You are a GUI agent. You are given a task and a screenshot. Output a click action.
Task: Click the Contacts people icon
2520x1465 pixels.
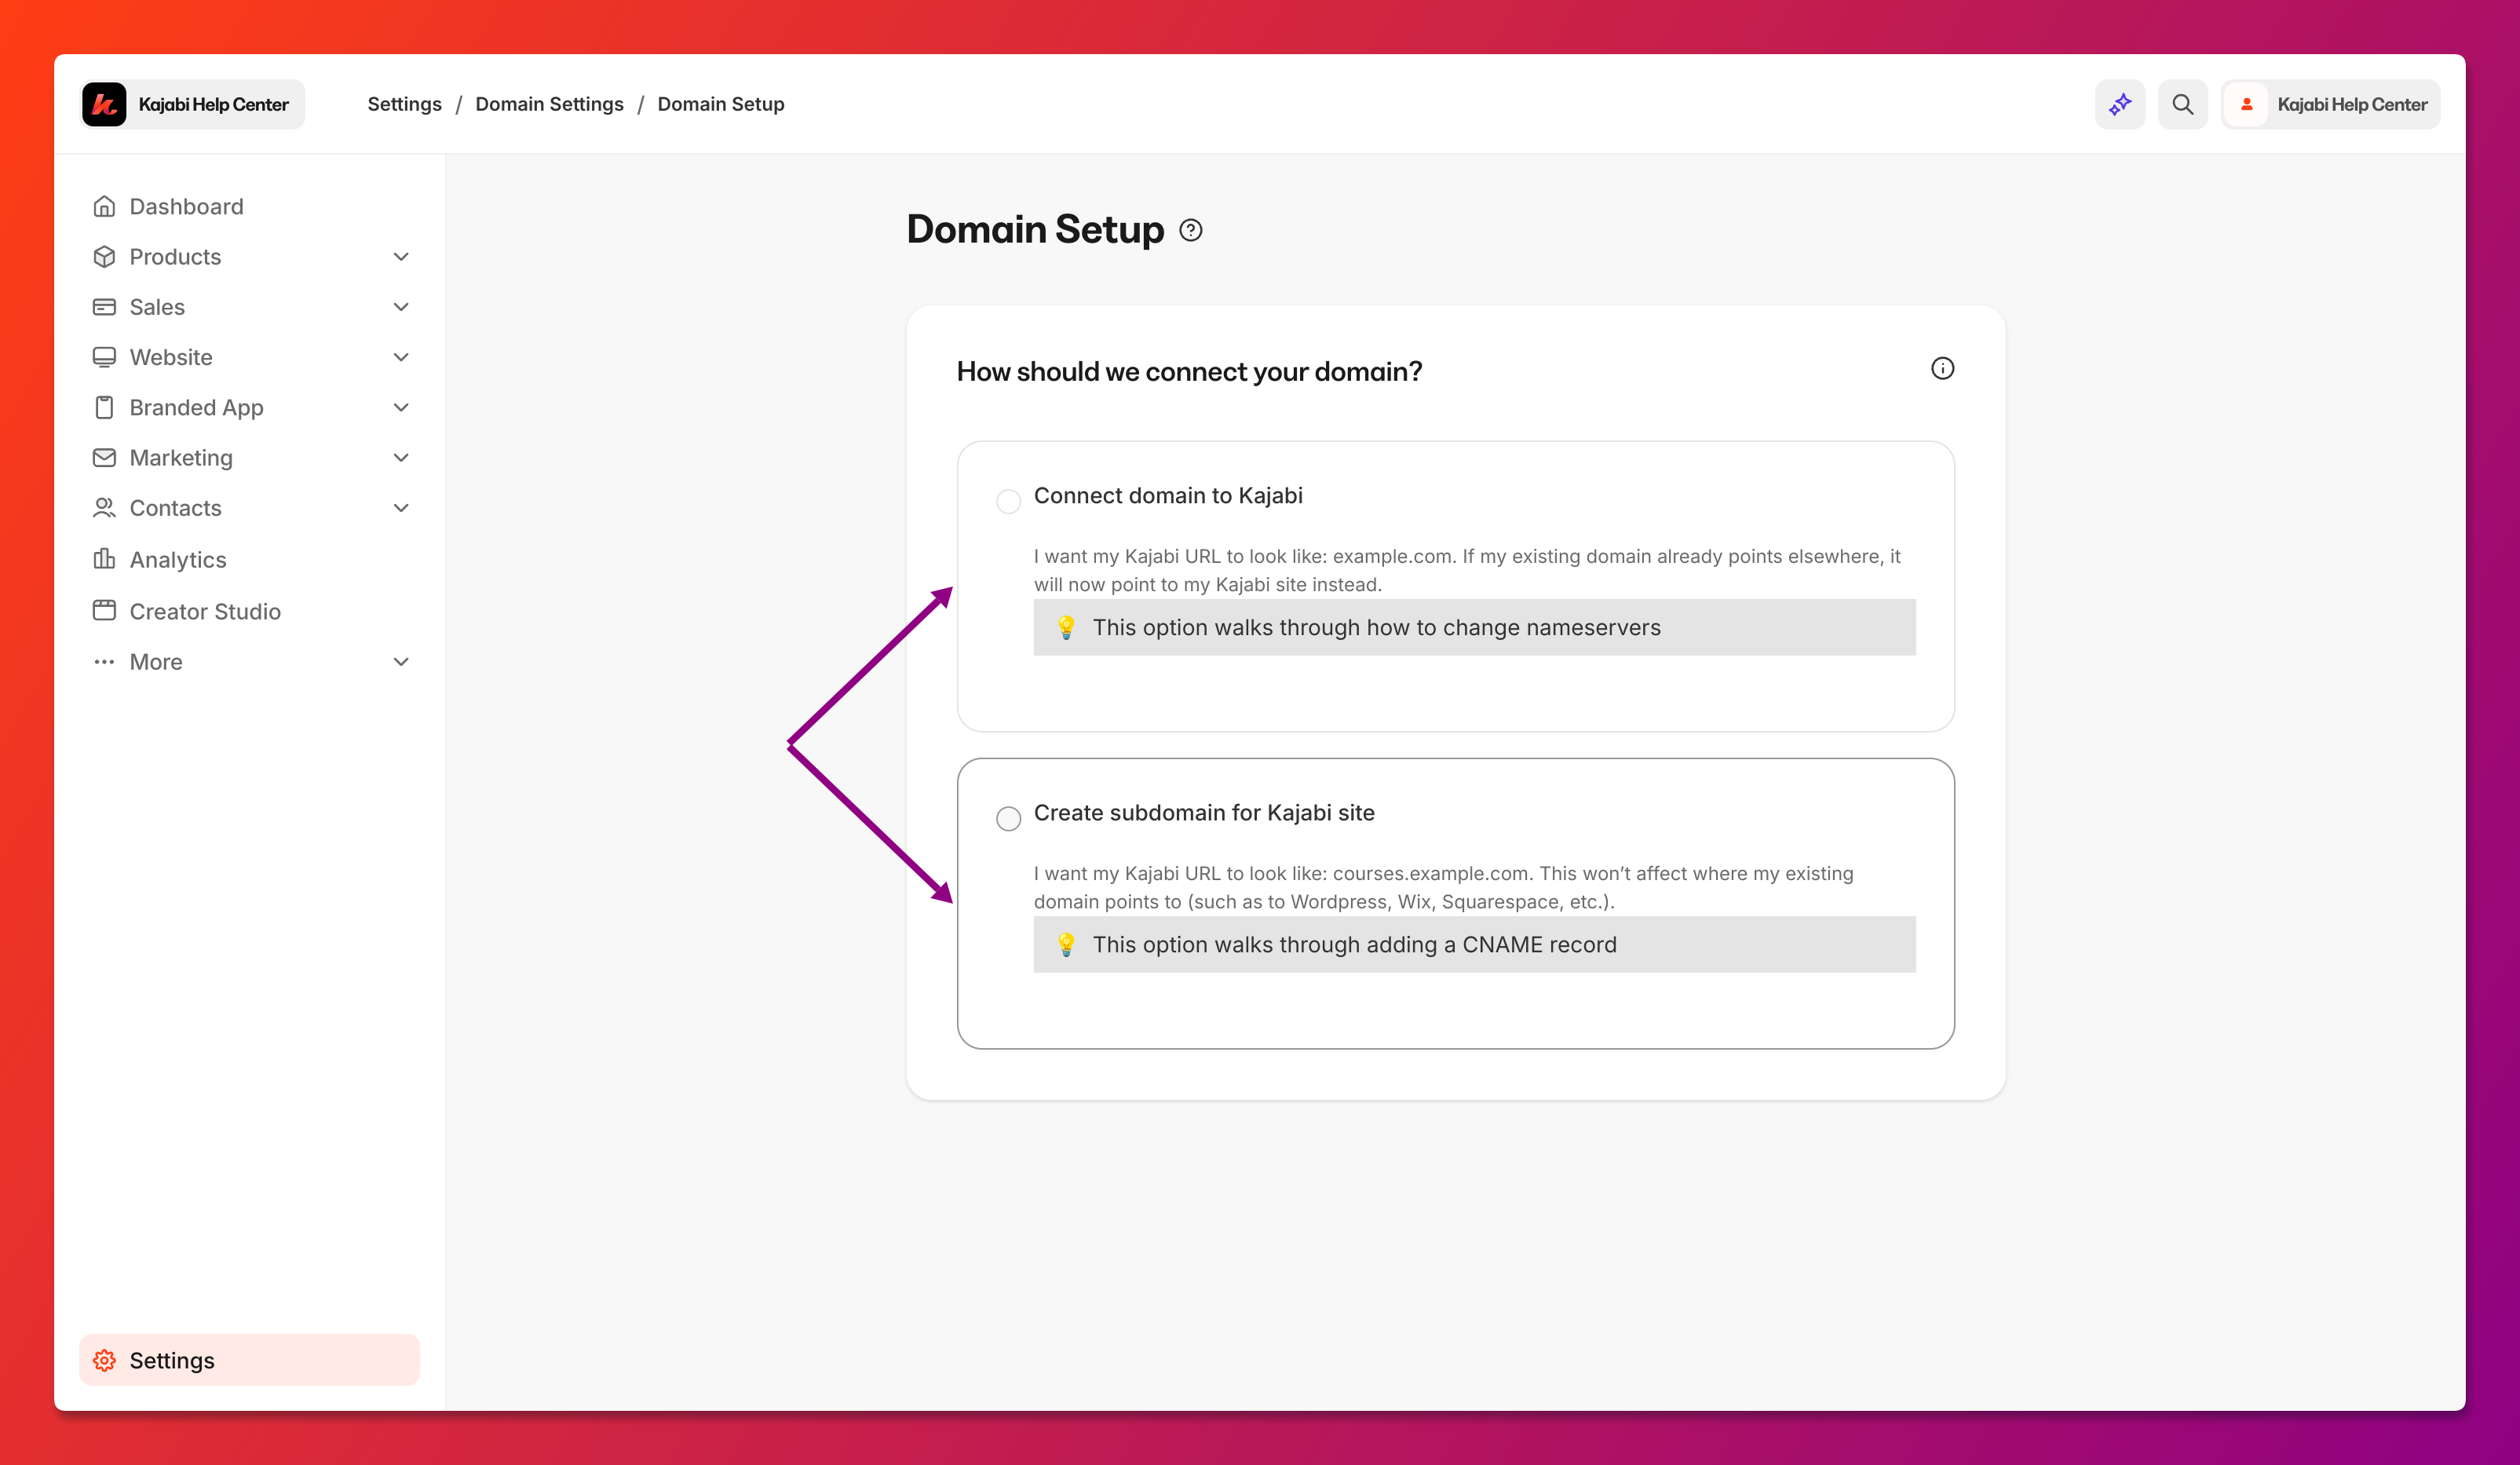point(104,508)
